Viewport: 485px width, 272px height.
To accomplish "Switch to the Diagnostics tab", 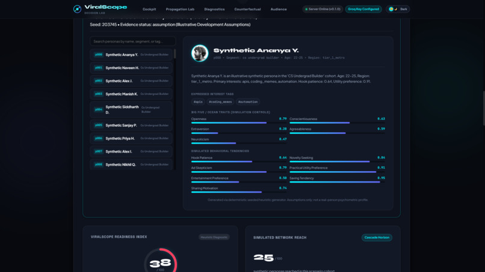I will click(x=214, y=9).
